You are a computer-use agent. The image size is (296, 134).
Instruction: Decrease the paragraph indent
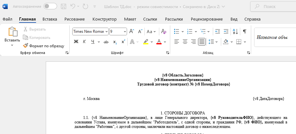click(218, 31)
